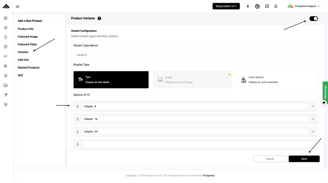Select the Image display type
The width and height of the screenshot is (328, 183).
(193, 80)
